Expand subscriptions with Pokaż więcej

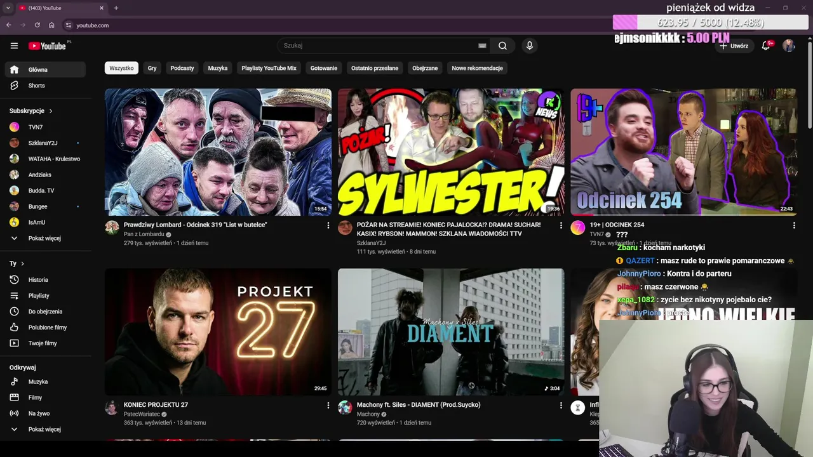click(44, 238)
